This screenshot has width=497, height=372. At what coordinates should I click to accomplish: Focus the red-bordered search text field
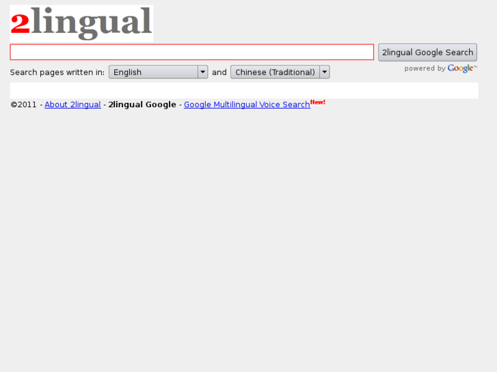click(x=192, y=52)
